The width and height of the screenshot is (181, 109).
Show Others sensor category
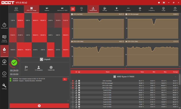tap(175, 9)
